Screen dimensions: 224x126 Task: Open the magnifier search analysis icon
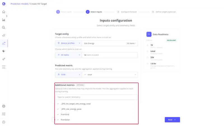tap(4, 27)
